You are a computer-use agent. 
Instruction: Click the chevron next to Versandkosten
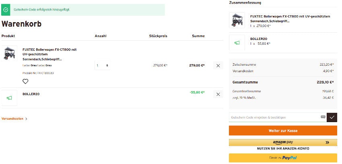click(27, 119)
